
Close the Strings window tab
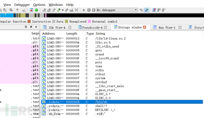145,27
